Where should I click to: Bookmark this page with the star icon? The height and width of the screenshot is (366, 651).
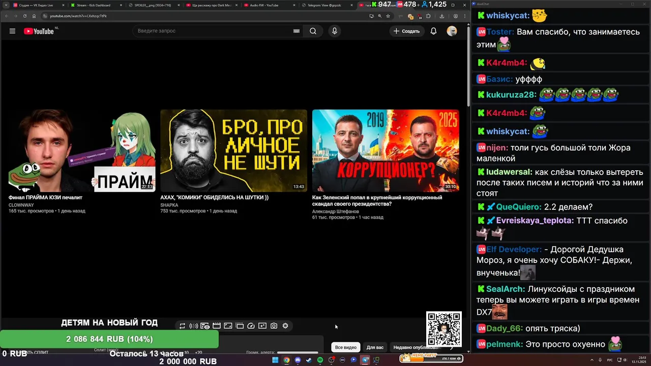[388, 16]
